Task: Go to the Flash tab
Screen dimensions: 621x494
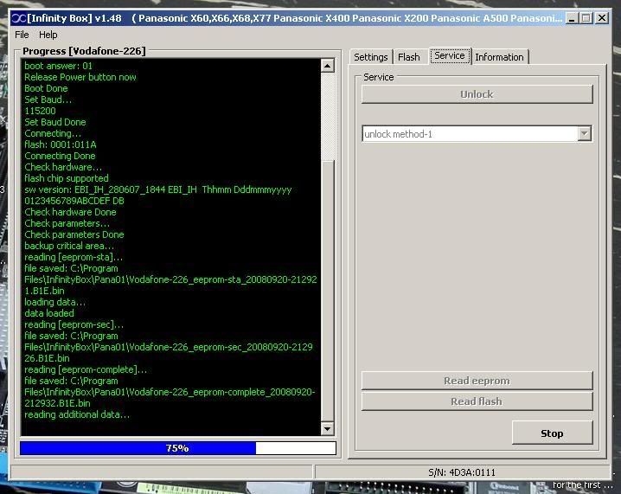Action: (x=408, y=57)
